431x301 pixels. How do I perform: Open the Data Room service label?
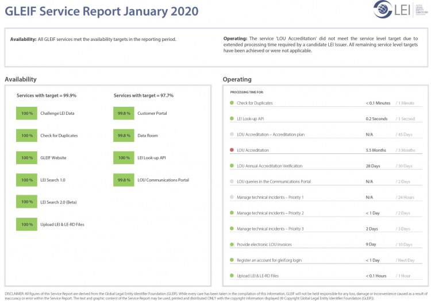[147, 136]
